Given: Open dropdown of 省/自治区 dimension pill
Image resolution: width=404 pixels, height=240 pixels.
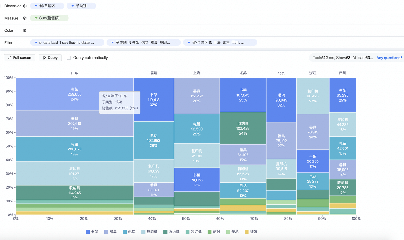Looking at the screenshot, I should pos(36,6).
